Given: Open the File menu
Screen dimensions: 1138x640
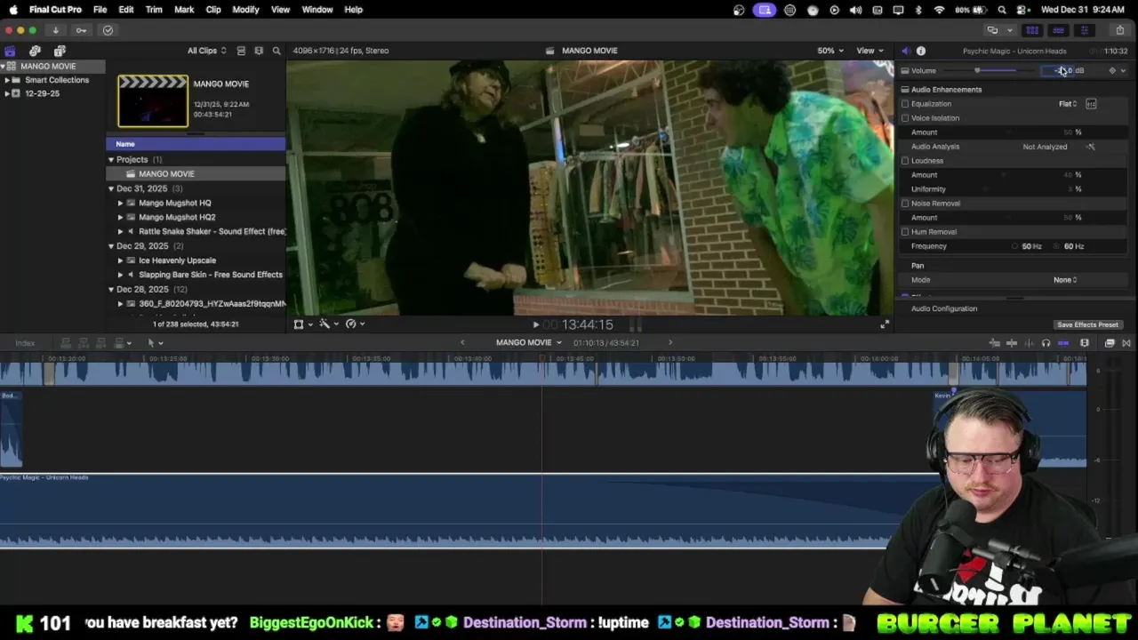Looking at the screenshot, I should [x=100, y=10].
